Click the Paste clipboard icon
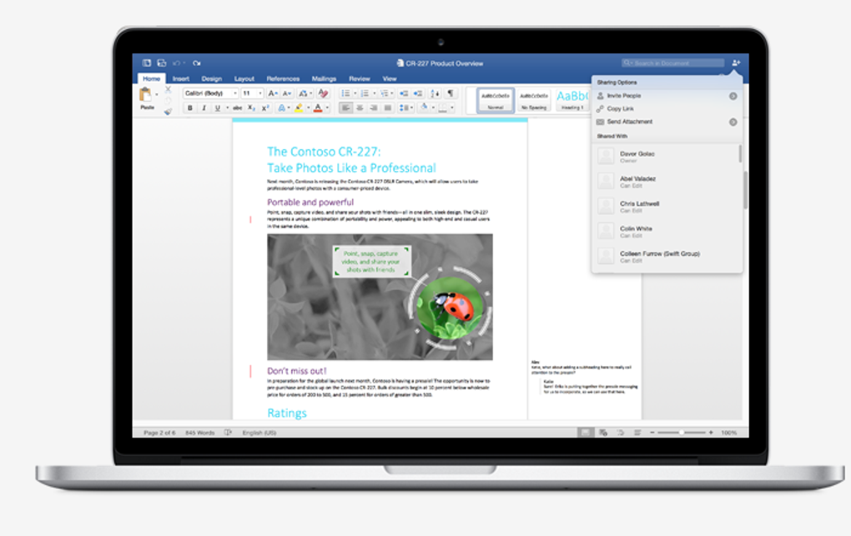 click(x=145, y=94)
